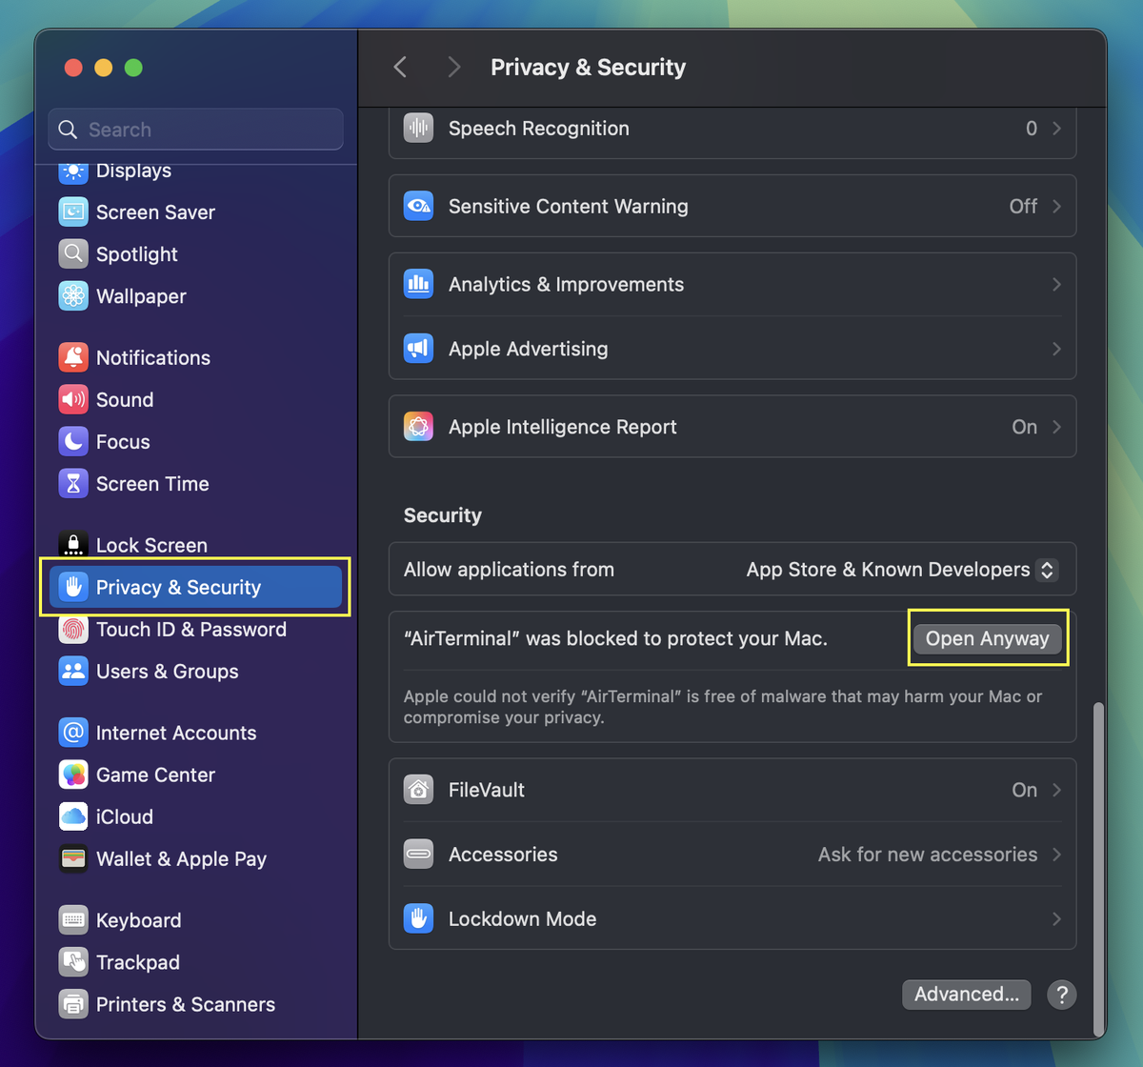This screenshot has height=1067, width=1143.
Task: Click the Speech Recognition waveform icon
Action: pos(418,128)
